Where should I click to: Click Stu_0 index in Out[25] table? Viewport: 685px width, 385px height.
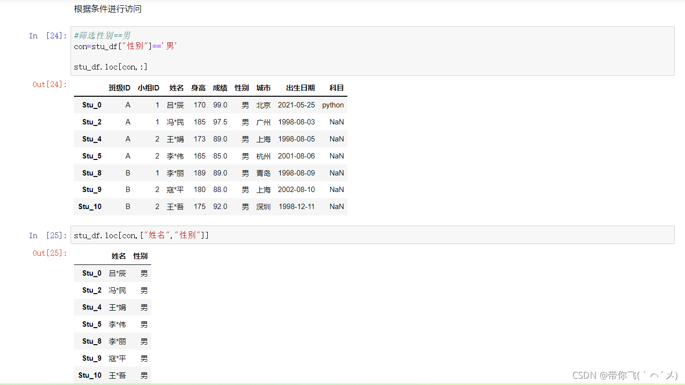coord(92,273)
